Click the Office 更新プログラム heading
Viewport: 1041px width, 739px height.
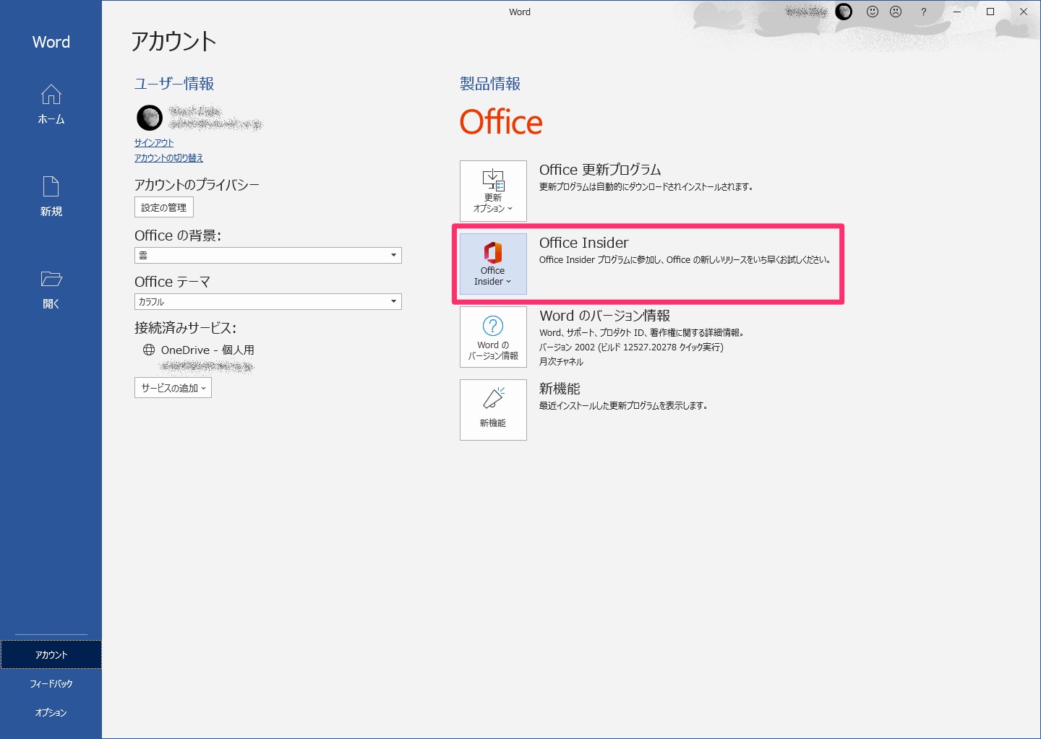pos(600,170)
